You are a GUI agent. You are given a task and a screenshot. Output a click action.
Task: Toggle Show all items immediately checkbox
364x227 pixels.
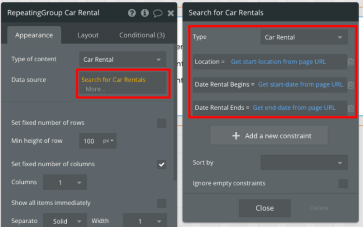[162, 203]
